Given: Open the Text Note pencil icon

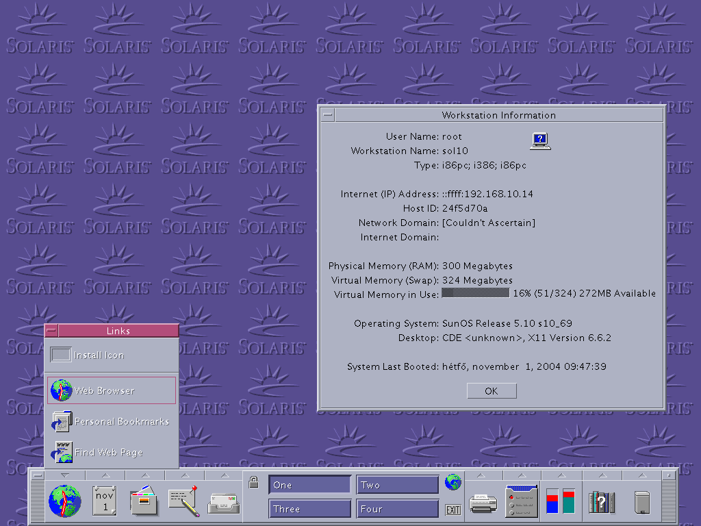Looking at the screenshot, I should pyautogui.click(x=183, y=501).
